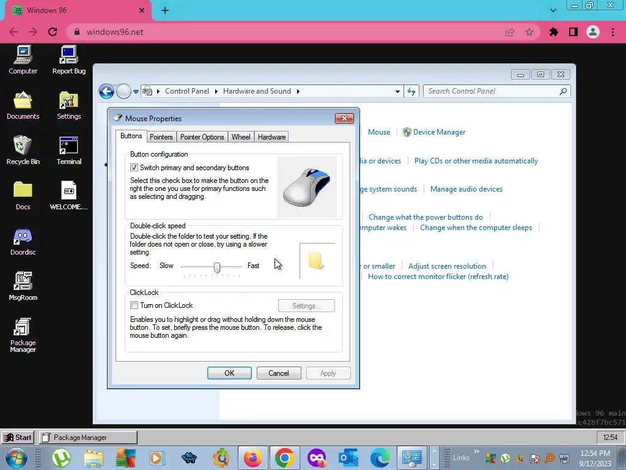Switch to the Pointers tab
Viewport: 626px width, 470px height.
pyautogui.click(x=161, y=137)
